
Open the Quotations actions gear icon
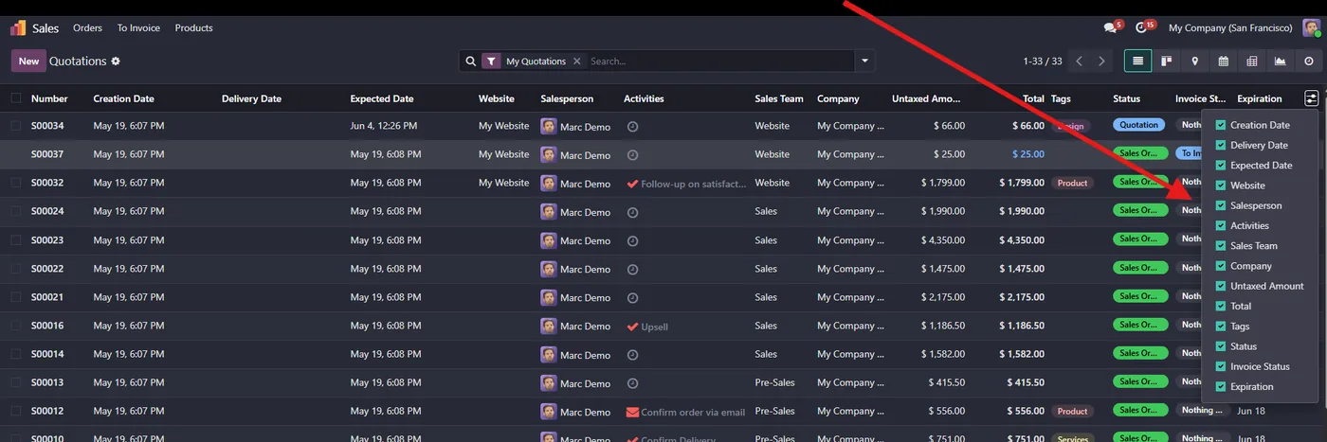[x=116, y=61]
